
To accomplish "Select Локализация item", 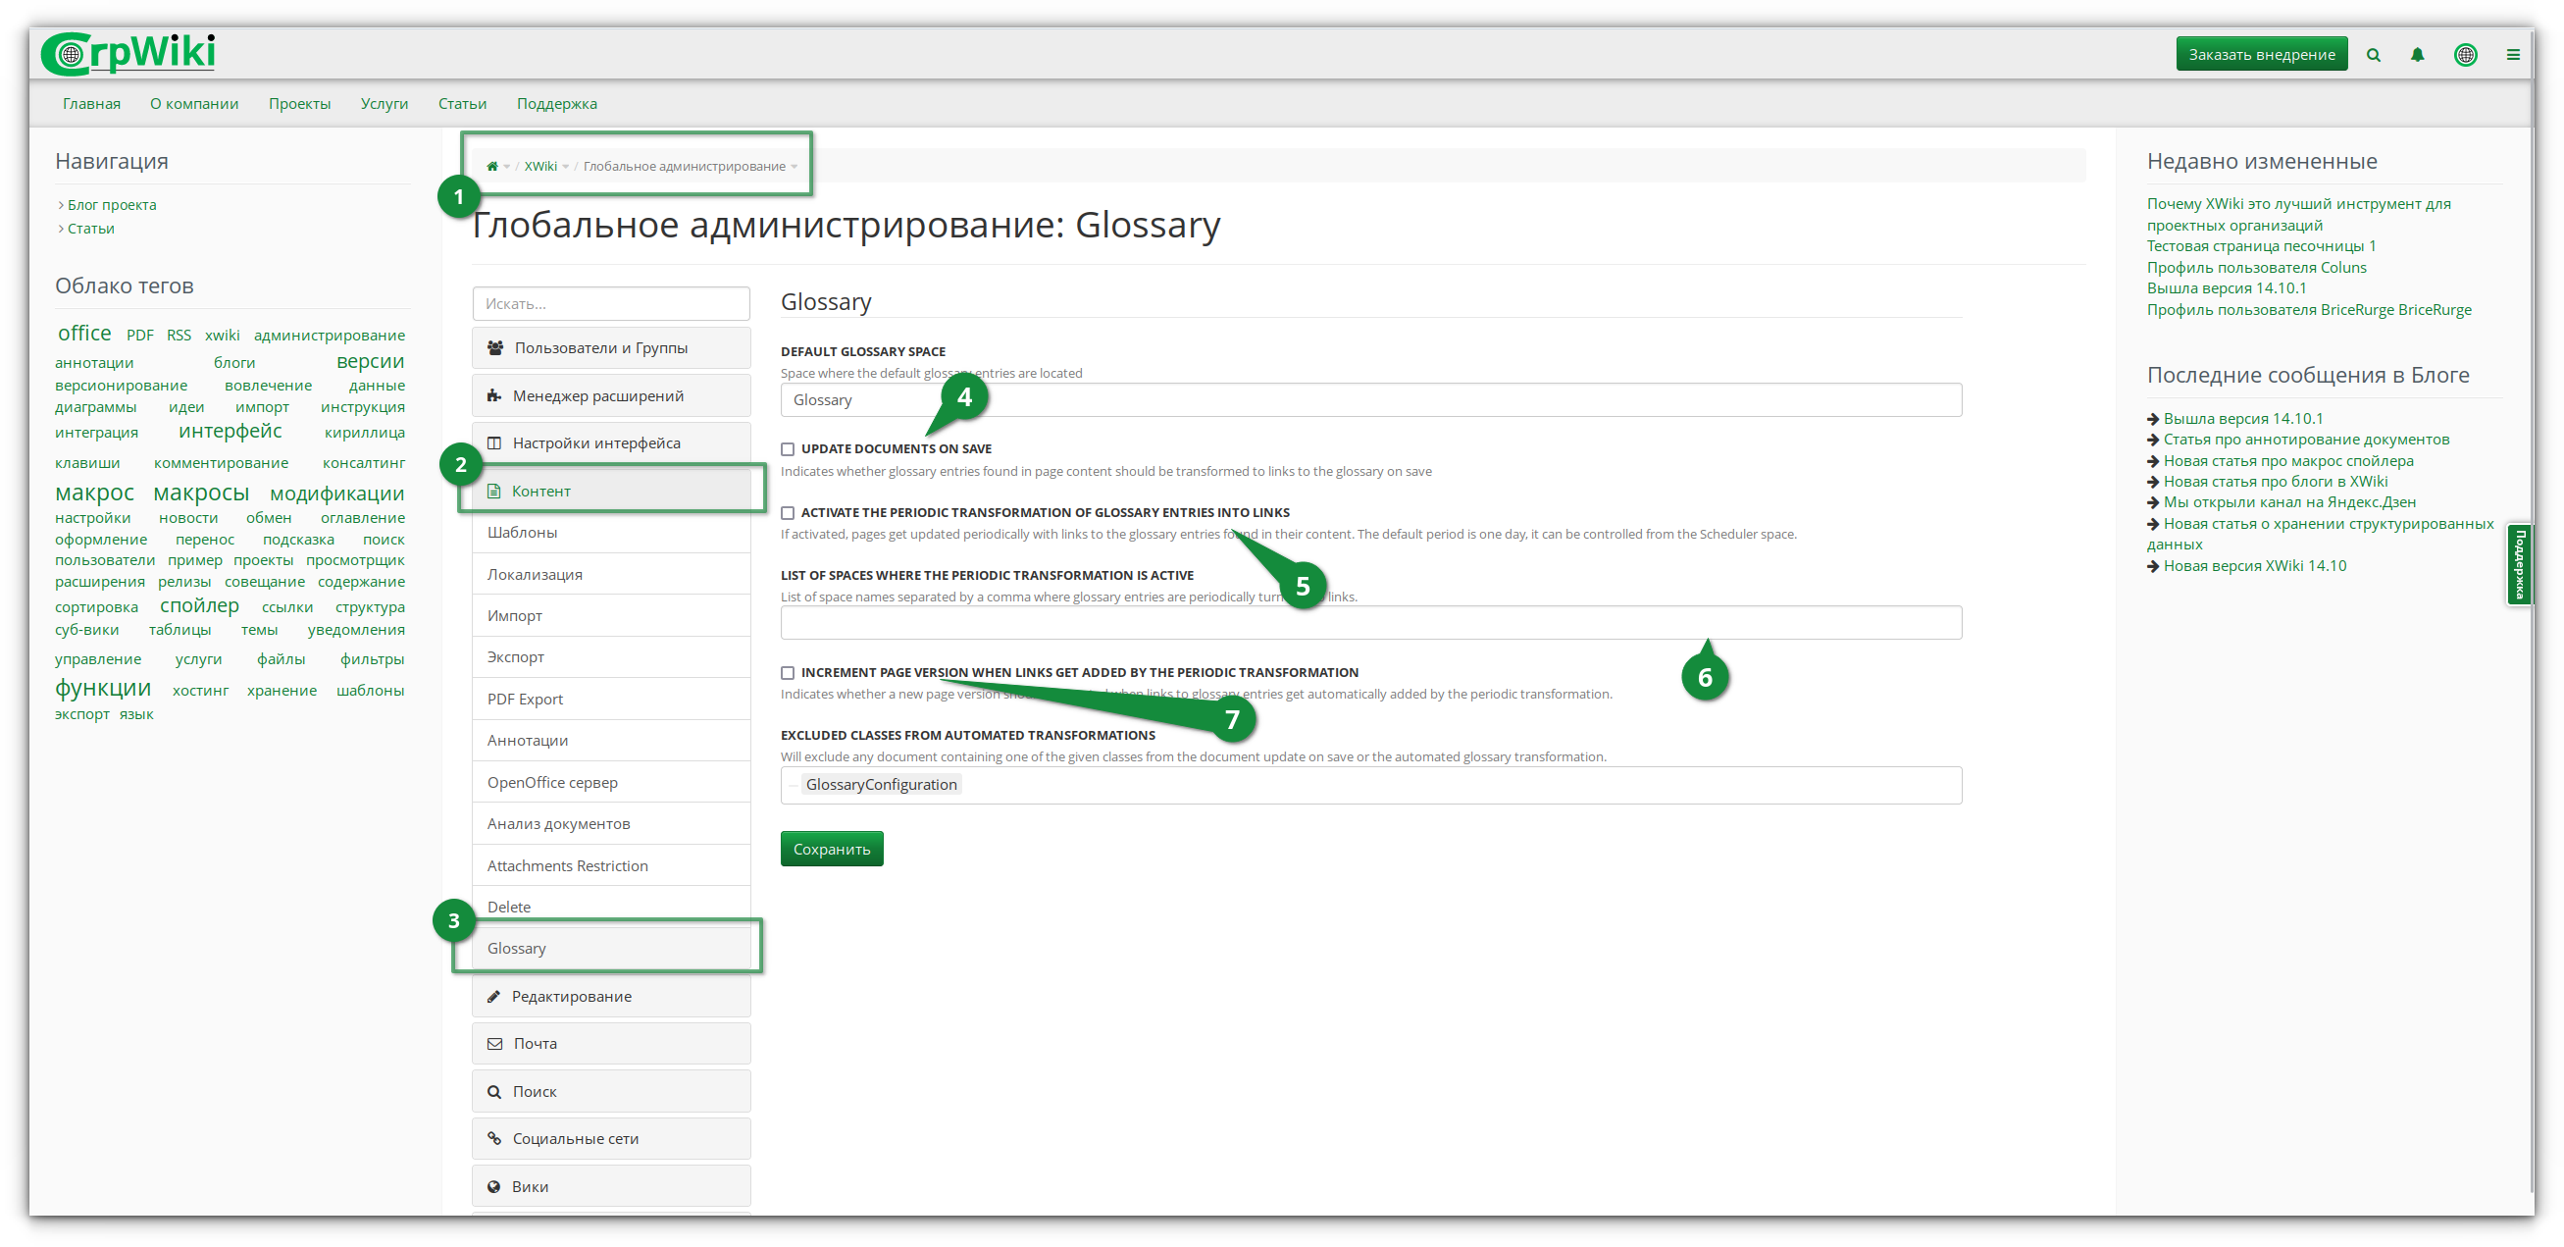I will click(611, 575).
